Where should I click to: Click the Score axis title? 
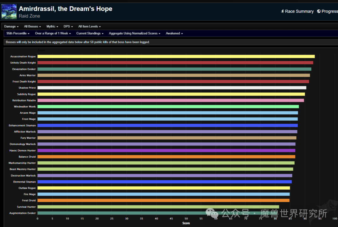pyautogui.click(x=186, y=223)
